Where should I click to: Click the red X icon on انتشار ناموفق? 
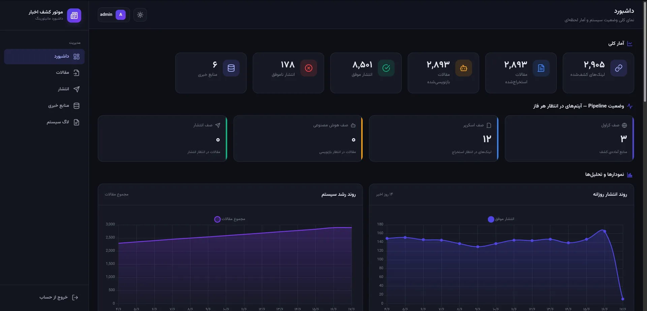tap(309, 68)
